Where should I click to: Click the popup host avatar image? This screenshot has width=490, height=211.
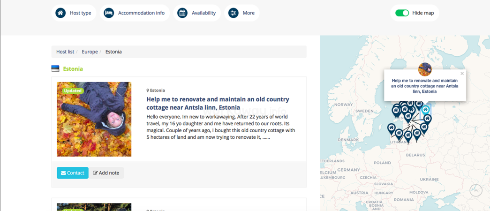(x=425, y=69)
